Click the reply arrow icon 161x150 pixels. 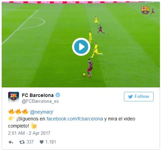point(11,142)
